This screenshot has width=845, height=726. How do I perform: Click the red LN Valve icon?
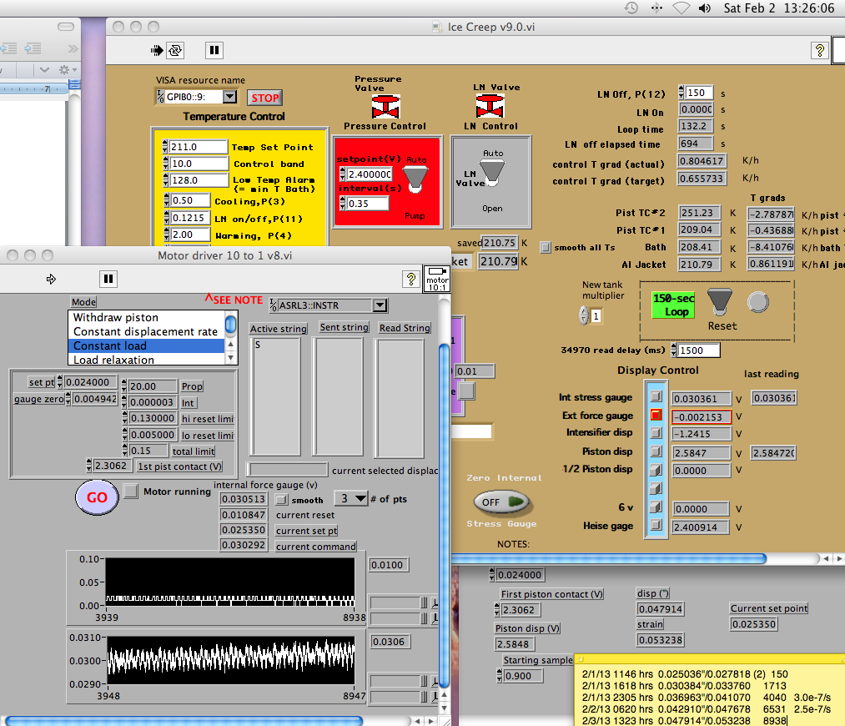point(490,106)
